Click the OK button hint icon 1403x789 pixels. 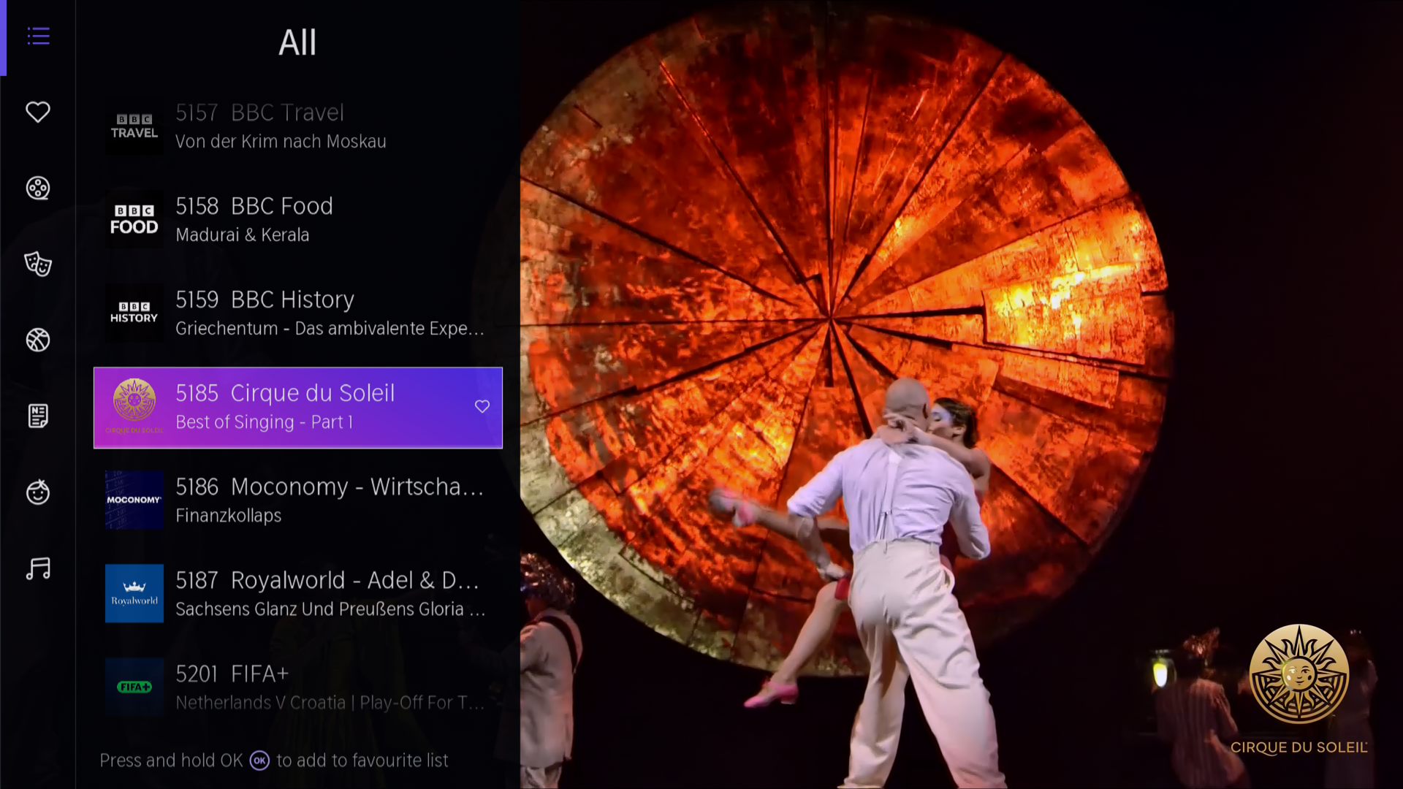[x=259, y=761]
